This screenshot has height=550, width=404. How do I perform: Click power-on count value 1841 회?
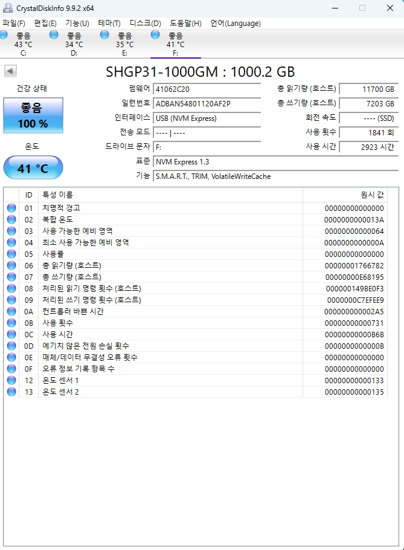[x=369, y=132]
